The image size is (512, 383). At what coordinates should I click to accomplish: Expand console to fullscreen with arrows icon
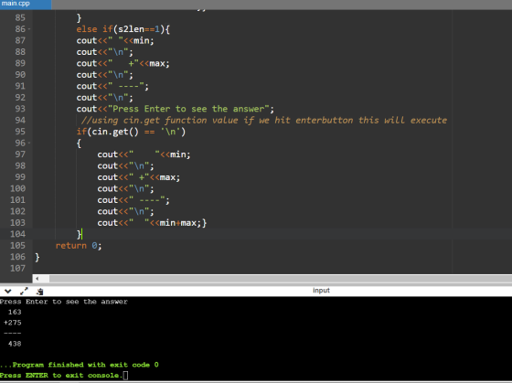pos(24,291)
